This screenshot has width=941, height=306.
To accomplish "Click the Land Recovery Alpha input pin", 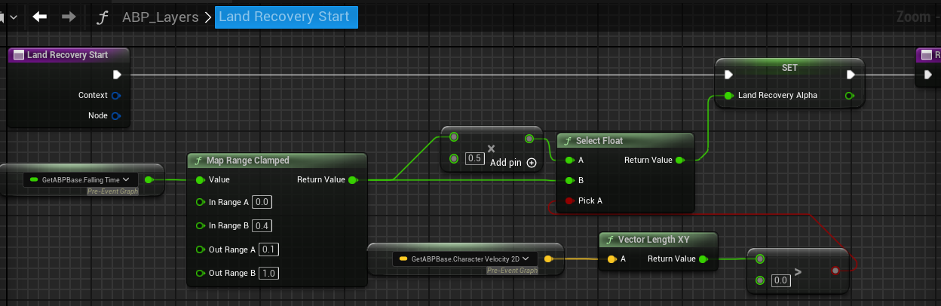I will [728, 96].
